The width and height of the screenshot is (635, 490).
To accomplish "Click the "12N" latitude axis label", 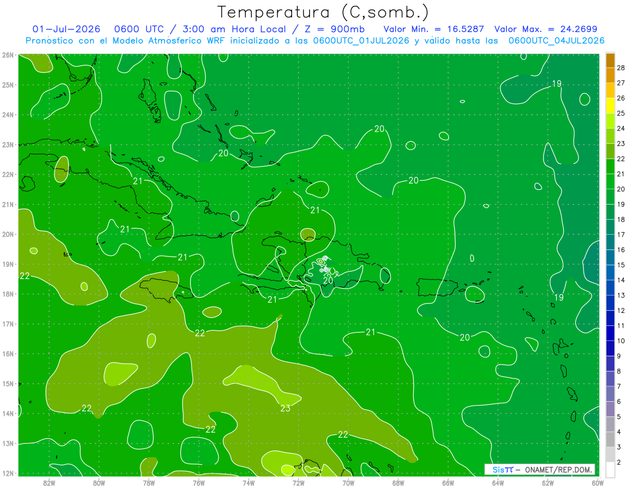I will coord(8,473).
